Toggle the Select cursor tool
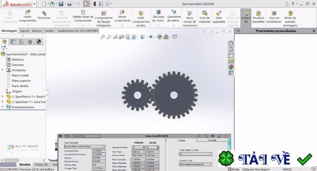Viewport: 317px width, 171px height. pyautogui.click(x=86, y=4)
